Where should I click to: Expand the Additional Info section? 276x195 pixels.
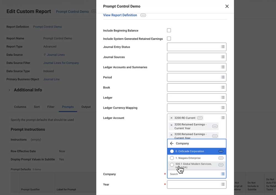click(x=9, y=90)
